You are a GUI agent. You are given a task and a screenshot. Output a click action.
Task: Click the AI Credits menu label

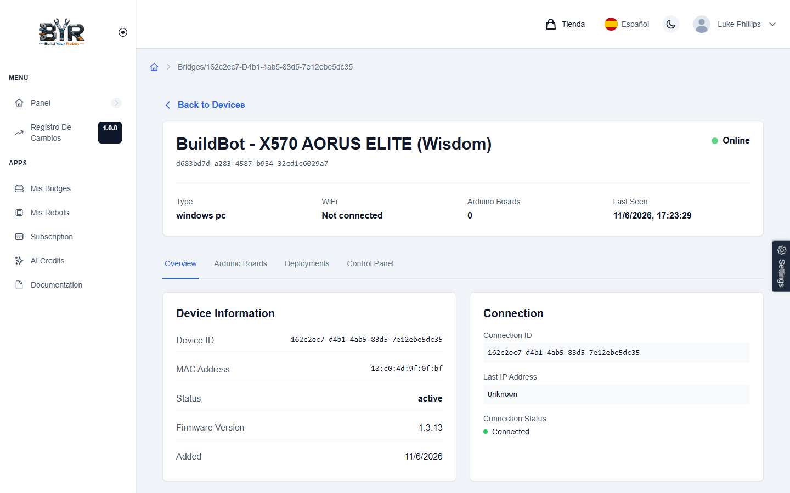48,261
